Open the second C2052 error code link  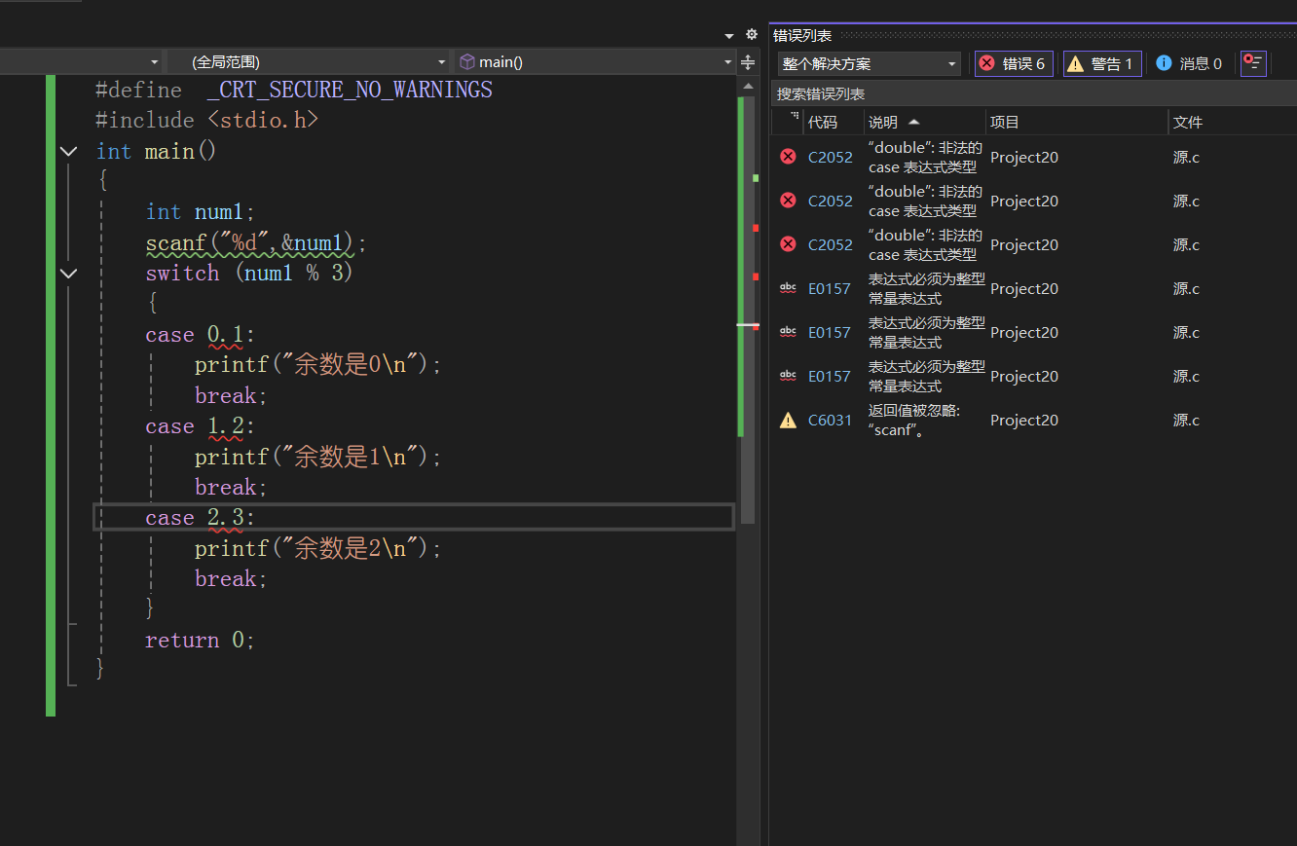coord(830,202)
